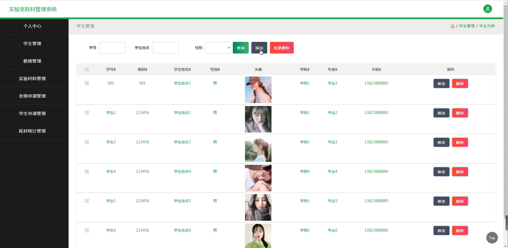
Task: Sort table by 性别 column arrows
Action: pos(219,69)
